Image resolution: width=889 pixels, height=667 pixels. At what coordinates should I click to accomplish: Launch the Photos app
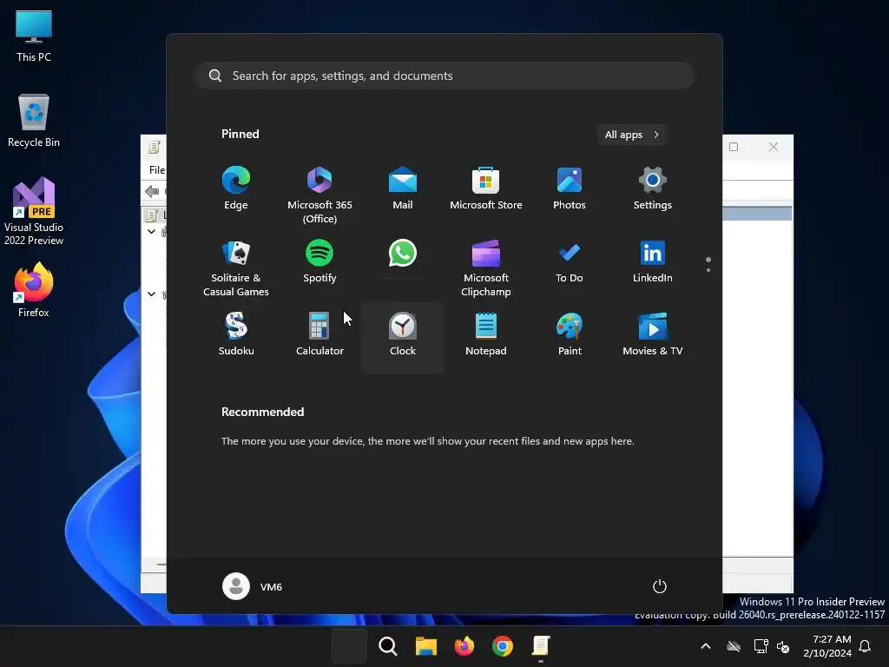pyautogui.click(x=570, y=188)
